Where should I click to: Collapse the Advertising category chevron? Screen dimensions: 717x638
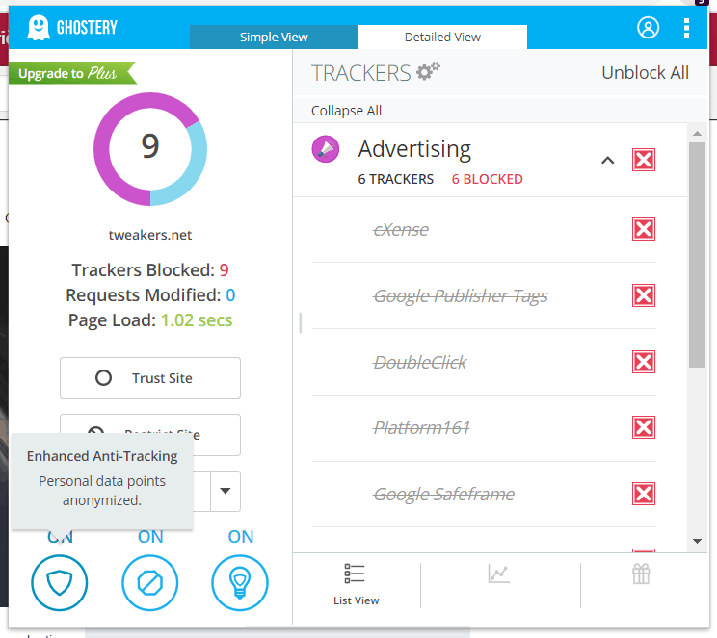pyautogui.click(x=608, y=161)
